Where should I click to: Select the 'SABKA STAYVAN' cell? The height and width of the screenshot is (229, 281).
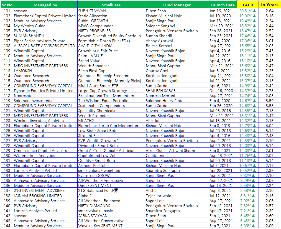point(111,216)
